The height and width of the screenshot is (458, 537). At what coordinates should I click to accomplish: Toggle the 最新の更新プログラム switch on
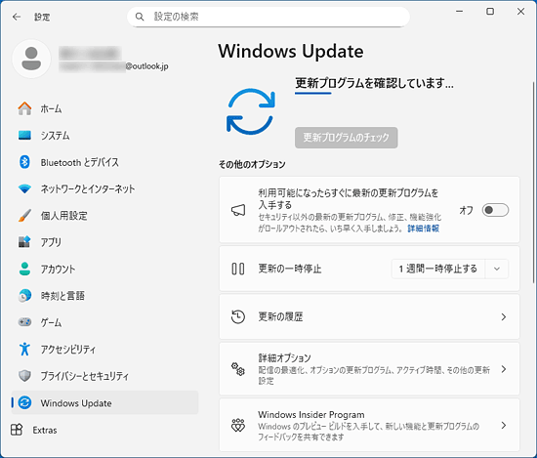[x=495, y=210]
